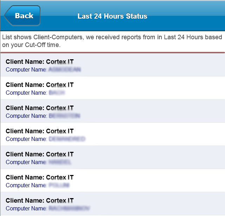Click Computer Name label in sixth row
The width and height of the screenshot is (225, 216).
[x=26, y=185]
